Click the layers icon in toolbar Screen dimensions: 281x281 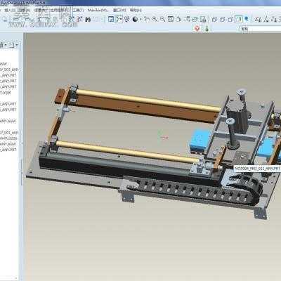coord(195,19)
